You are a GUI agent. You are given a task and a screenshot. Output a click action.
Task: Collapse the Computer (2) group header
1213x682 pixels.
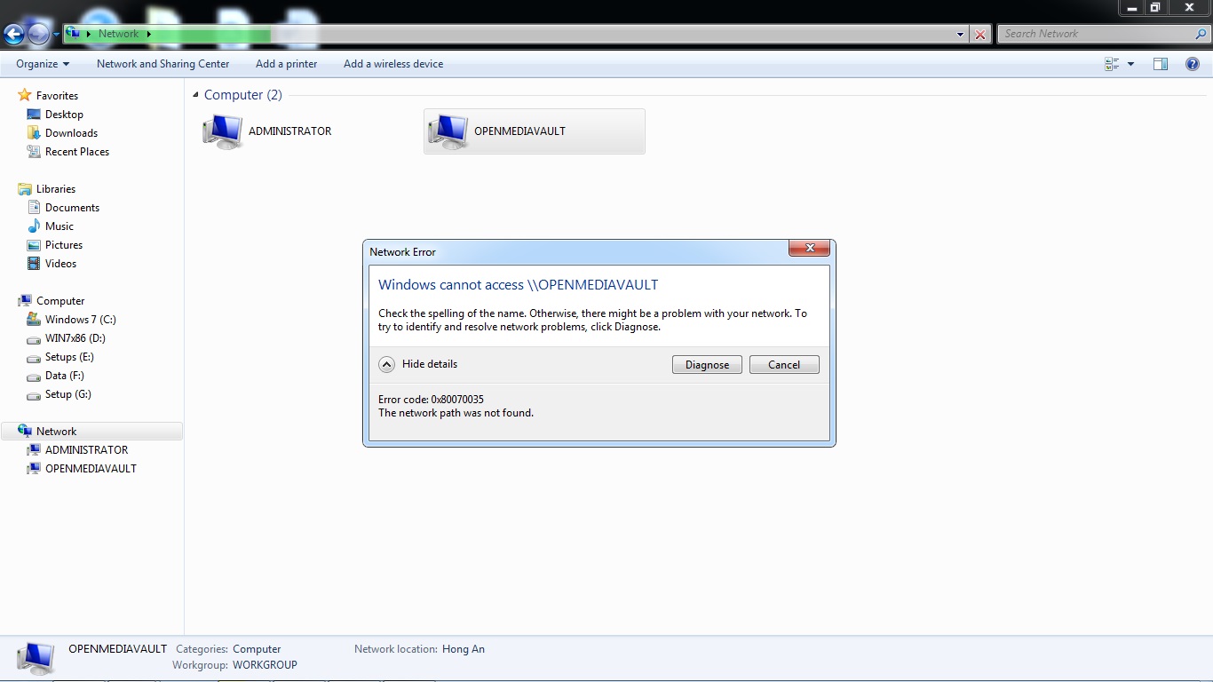tap(196, 95)
